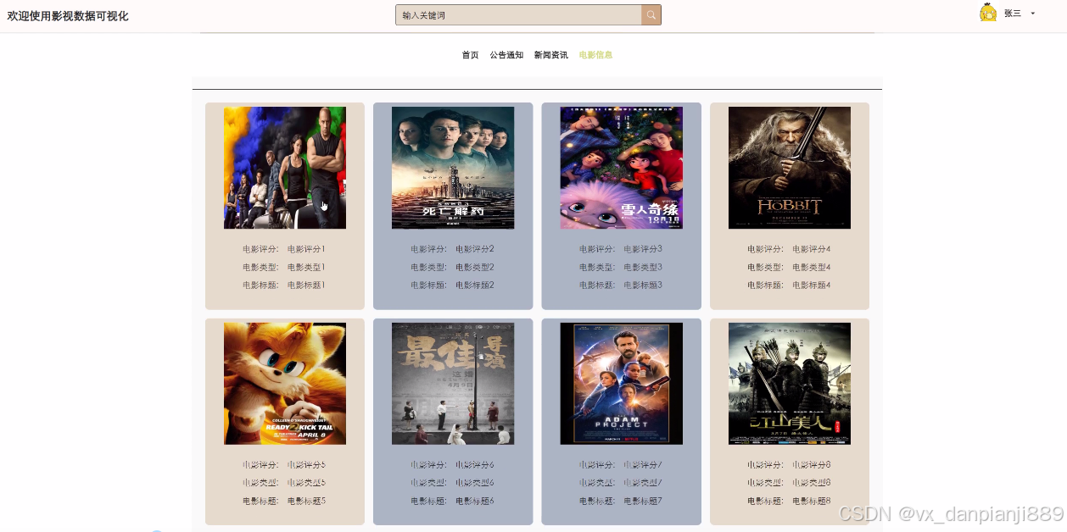Click the text 电影评分5
The width and height of the screenshot is (1067, 532).
pyautogui.click(x=306, y=466)
